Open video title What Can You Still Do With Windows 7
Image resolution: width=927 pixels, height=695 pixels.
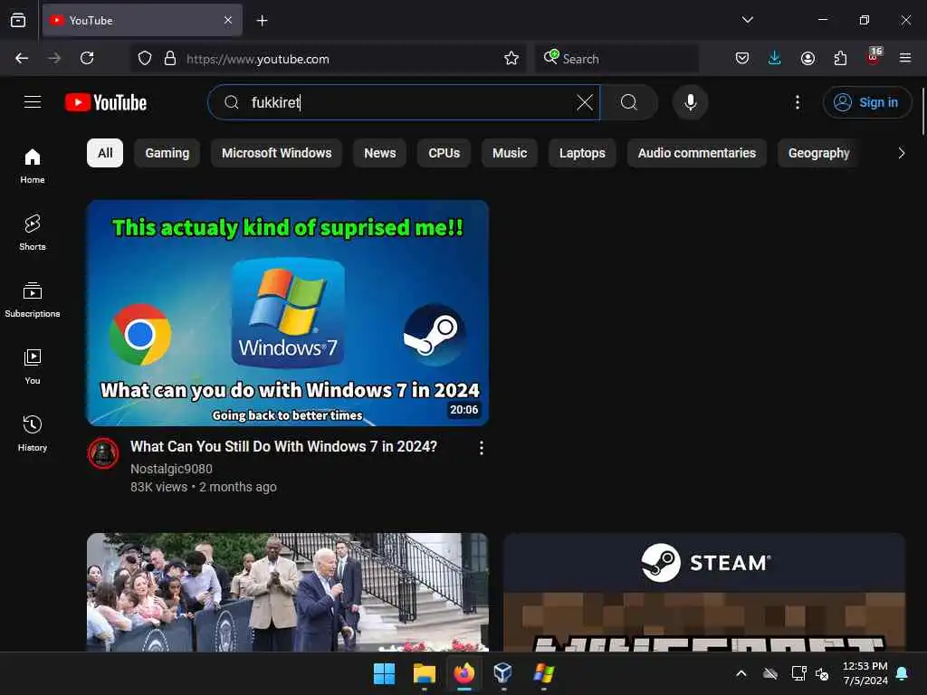[x=283, y=446]
